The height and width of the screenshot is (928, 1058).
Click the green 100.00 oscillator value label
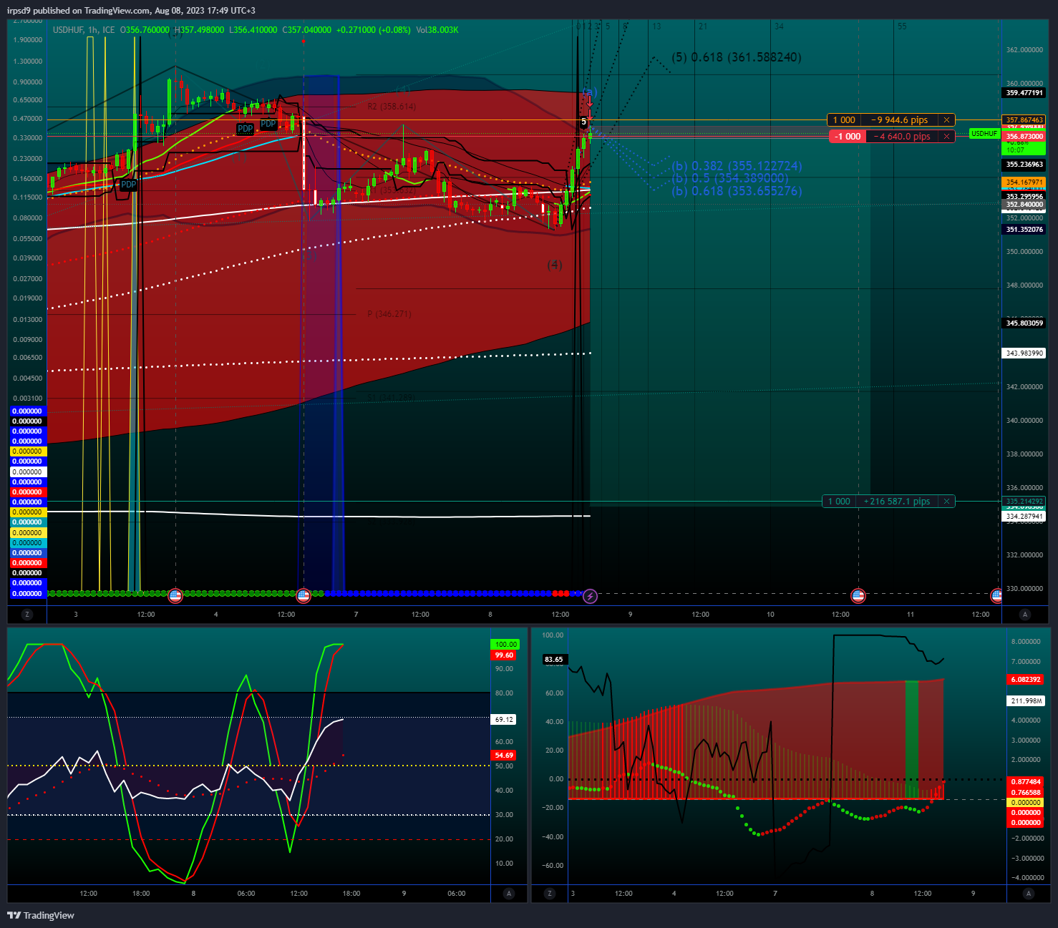pyautogui.click(x=505, y=645)
